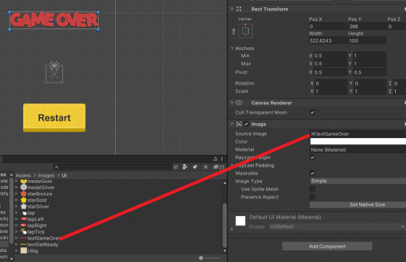The image size is (406, 262).
Task: Toggle hidden packages visibility showing 21
Action: click(219, 167)
